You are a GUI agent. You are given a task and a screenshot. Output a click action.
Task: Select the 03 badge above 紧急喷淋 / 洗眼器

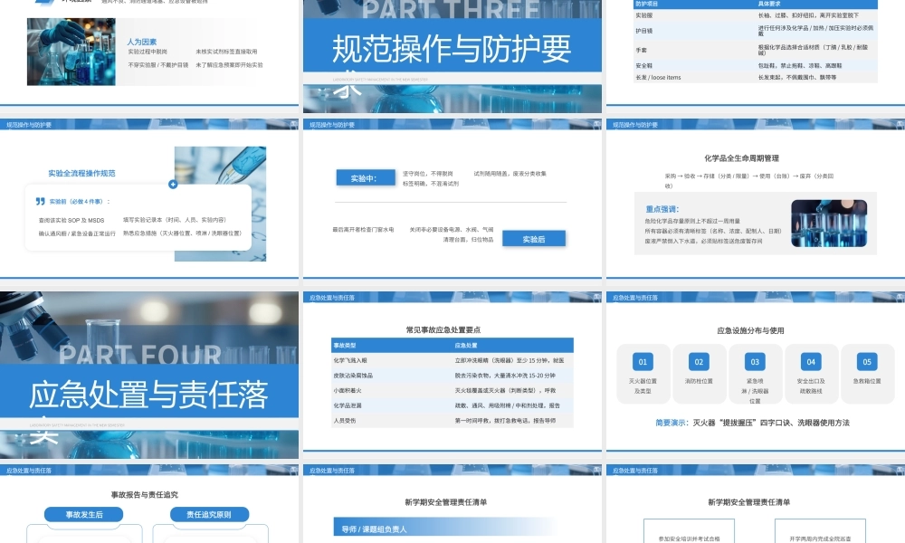755,362
